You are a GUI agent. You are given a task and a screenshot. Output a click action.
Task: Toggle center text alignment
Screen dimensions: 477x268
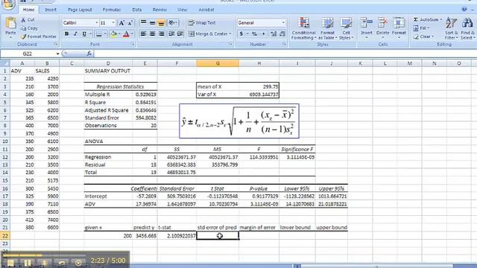152,33
